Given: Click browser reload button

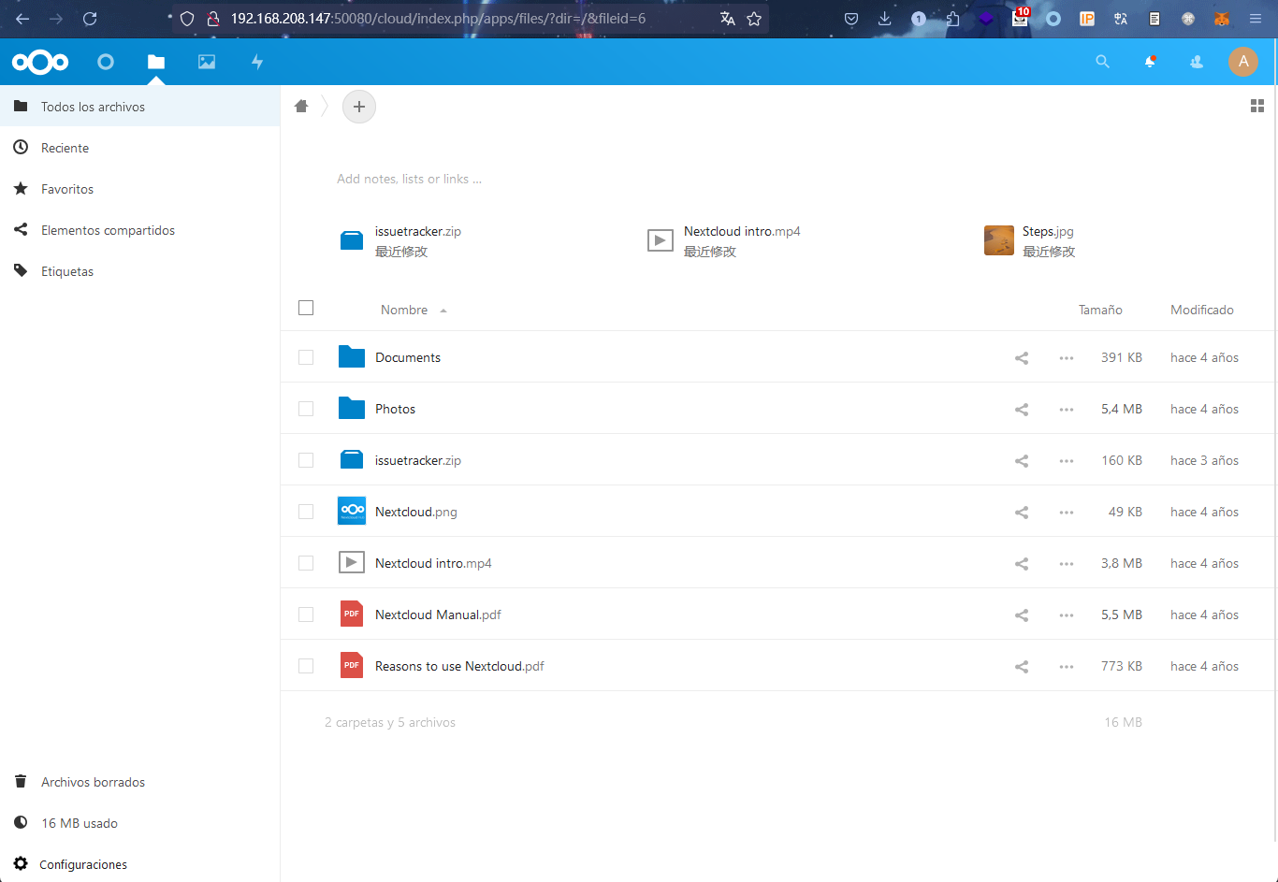Looking at the screenshot, I should tap(90, 19).
